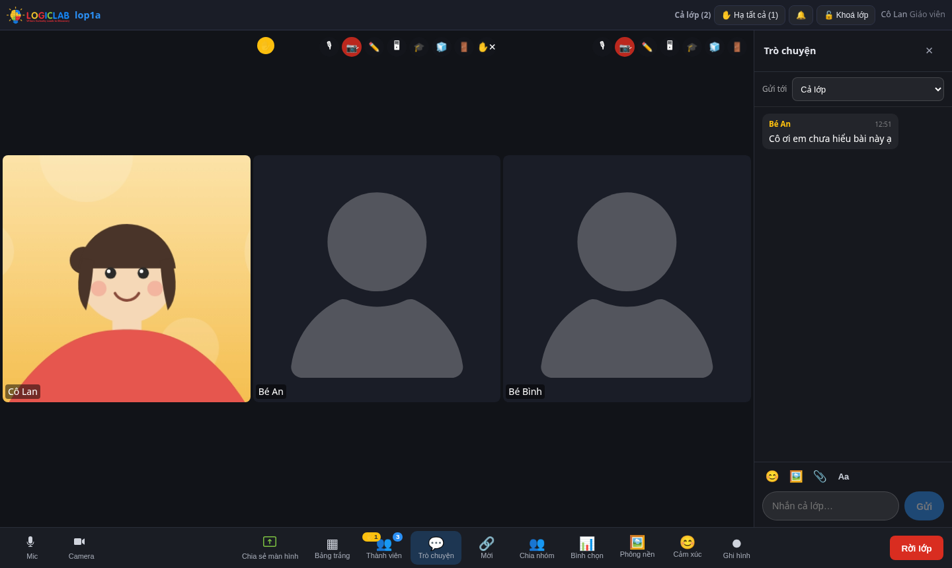Open the Gửi tới recipient dropdown
The image size is (952, 568).
868,89
